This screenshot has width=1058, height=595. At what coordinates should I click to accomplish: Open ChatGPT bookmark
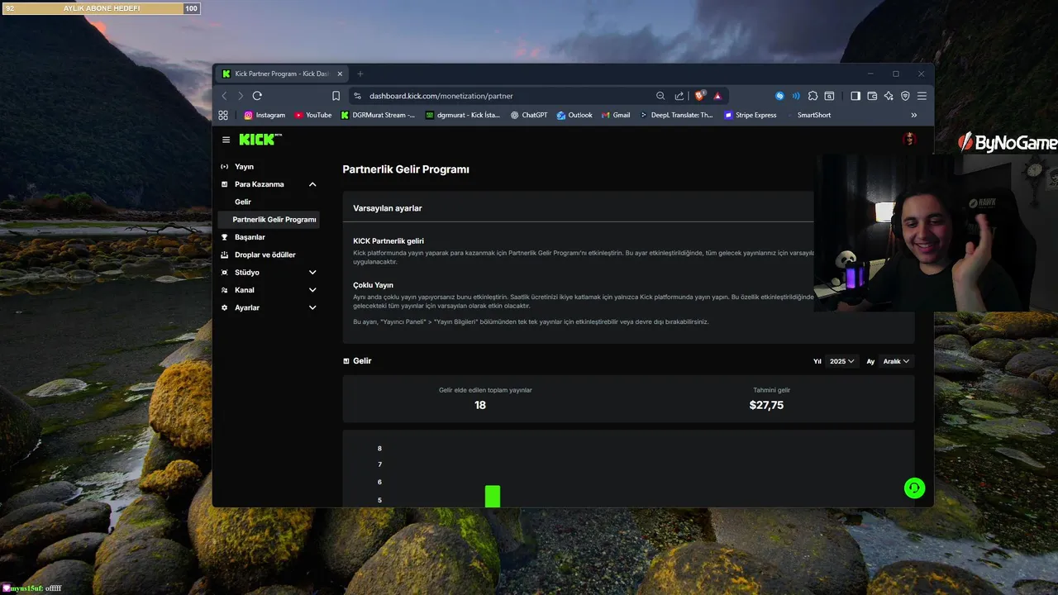529,115
